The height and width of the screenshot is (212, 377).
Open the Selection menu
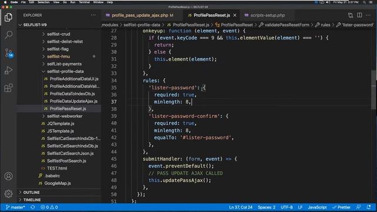point(44,2)
